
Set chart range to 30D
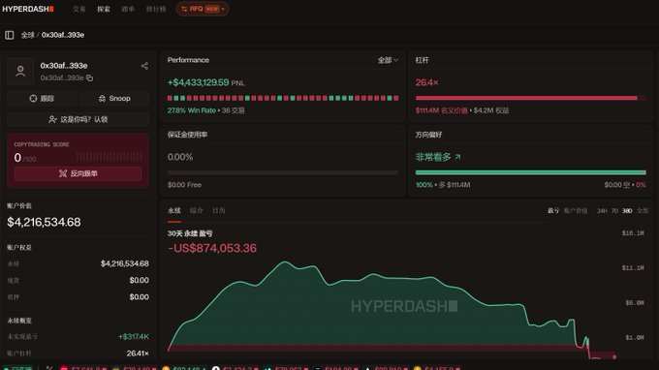(x=627, y=210)
